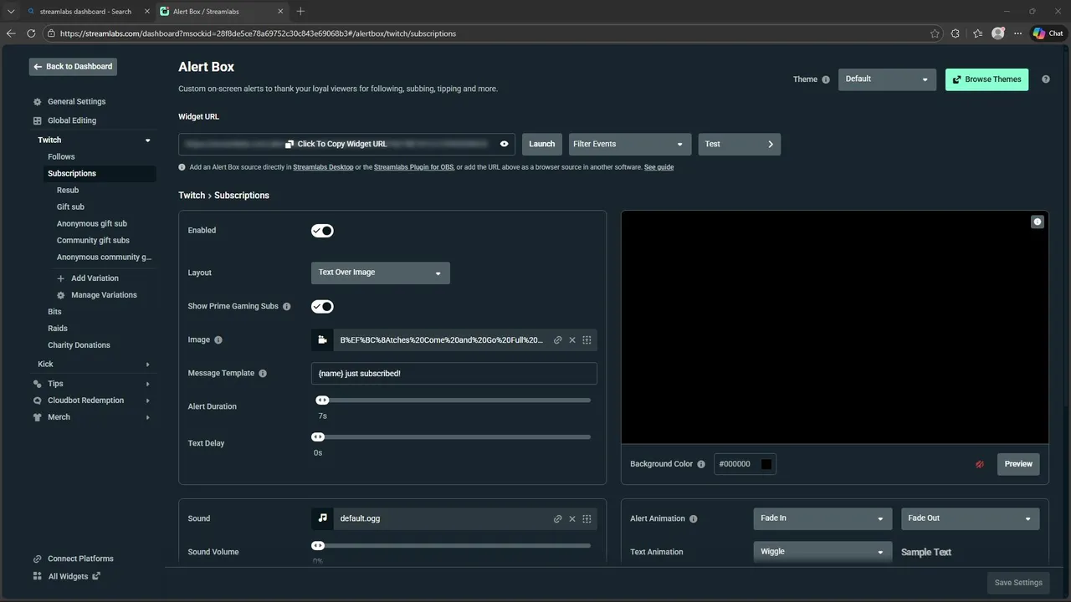Click the Text Delay slider handle

[x=318, y=437]
